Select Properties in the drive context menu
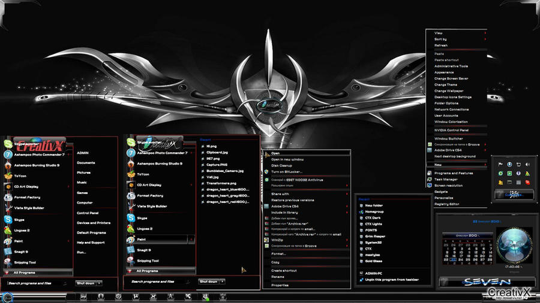 coord(280,285)
